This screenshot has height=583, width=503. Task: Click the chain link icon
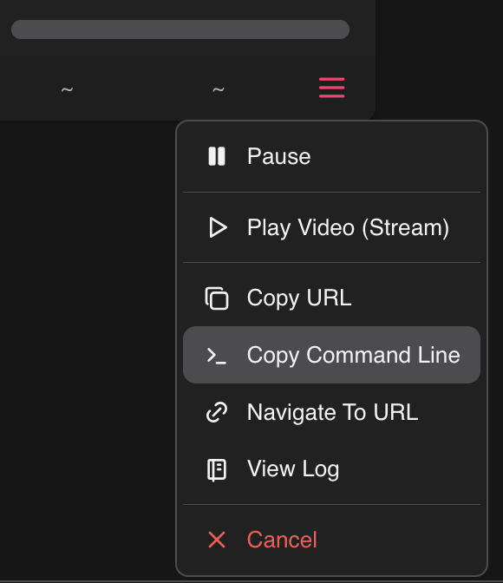pos(217,412)
